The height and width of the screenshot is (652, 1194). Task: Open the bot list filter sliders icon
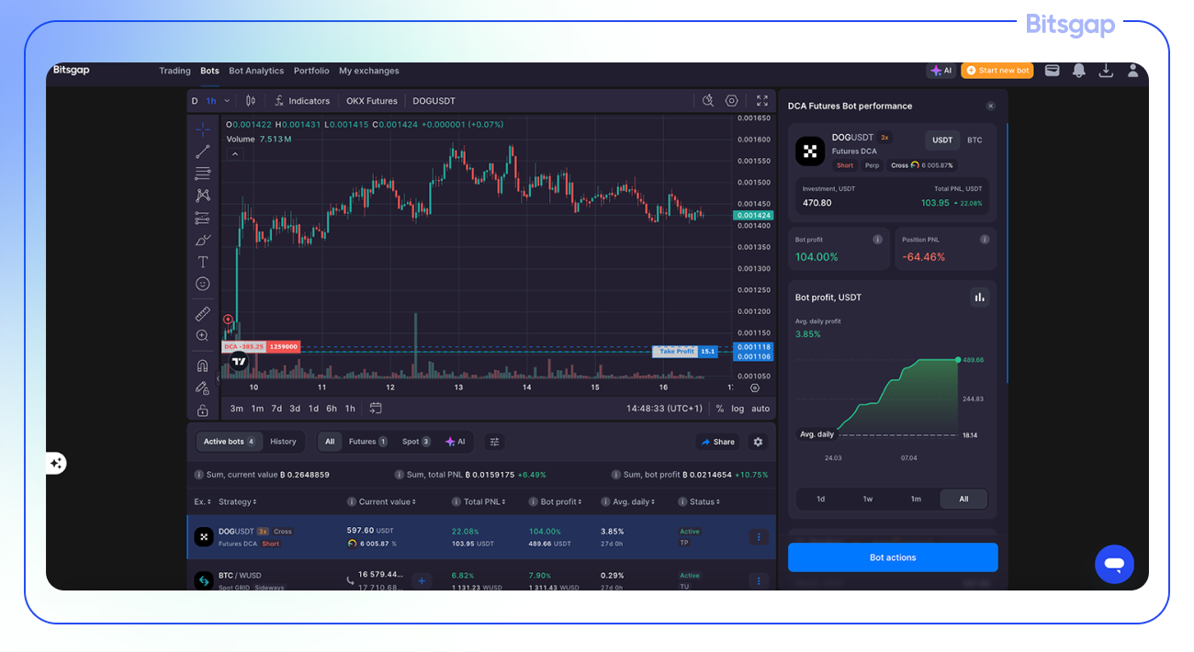pyautogui.click(x=494, y=442)
